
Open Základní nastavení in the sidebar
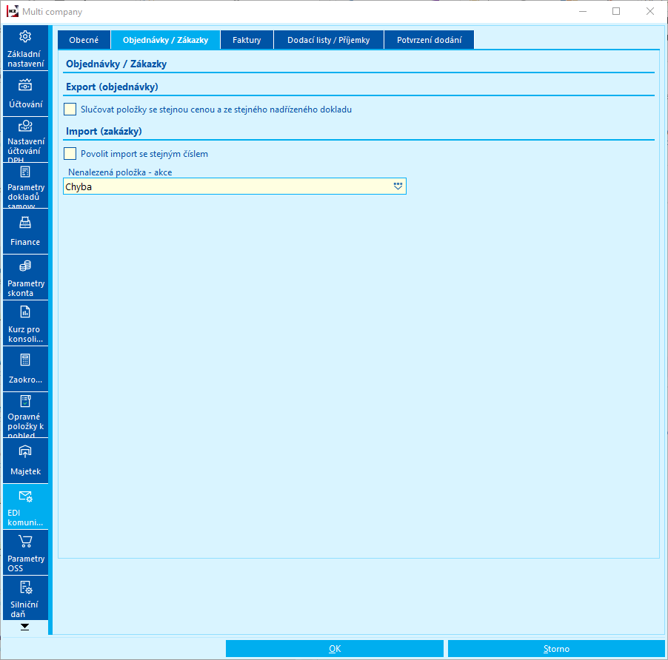[x=25, y=47]
